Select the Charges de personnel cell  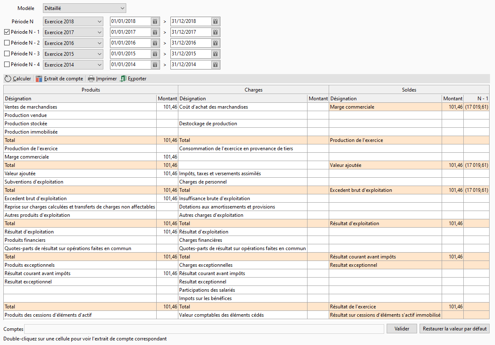[242, 181]
